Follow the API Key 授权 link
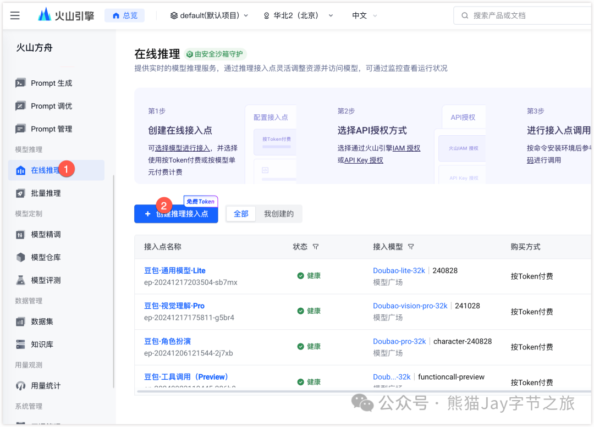The width and height of the screenshot is (594, 427). 364,160
